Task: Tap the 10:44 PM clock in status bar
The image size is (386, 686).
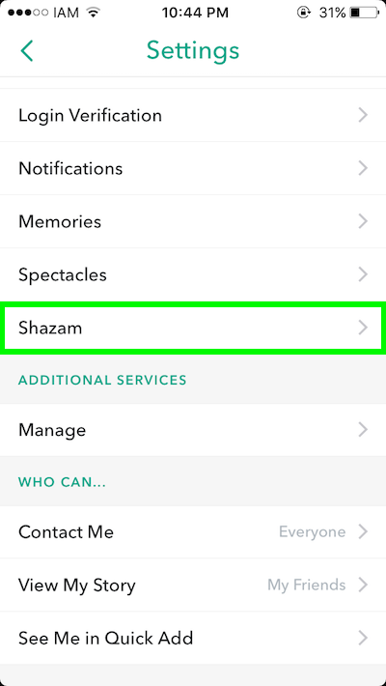Action: pyautogui.click(x=195, y=13)
